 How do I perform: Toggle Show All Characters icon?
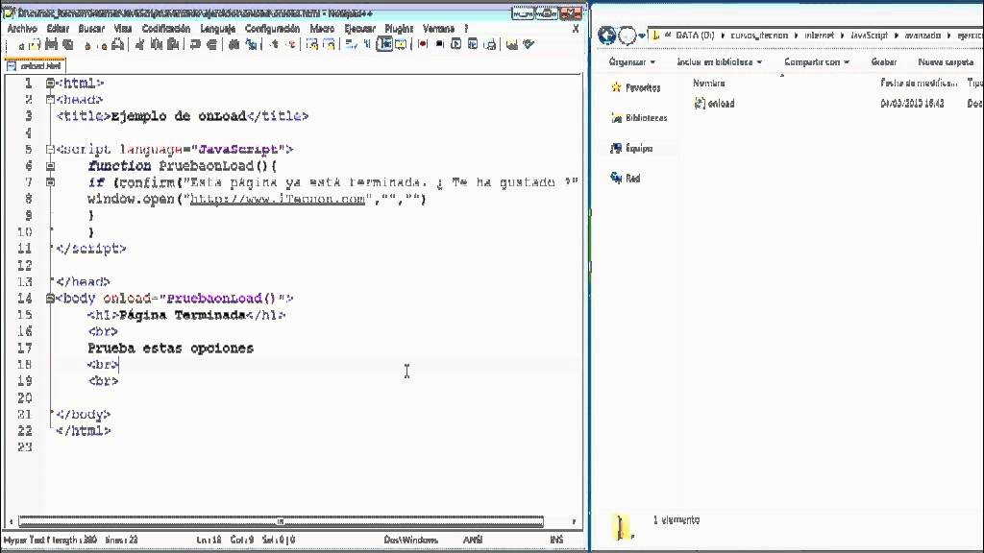367,44
